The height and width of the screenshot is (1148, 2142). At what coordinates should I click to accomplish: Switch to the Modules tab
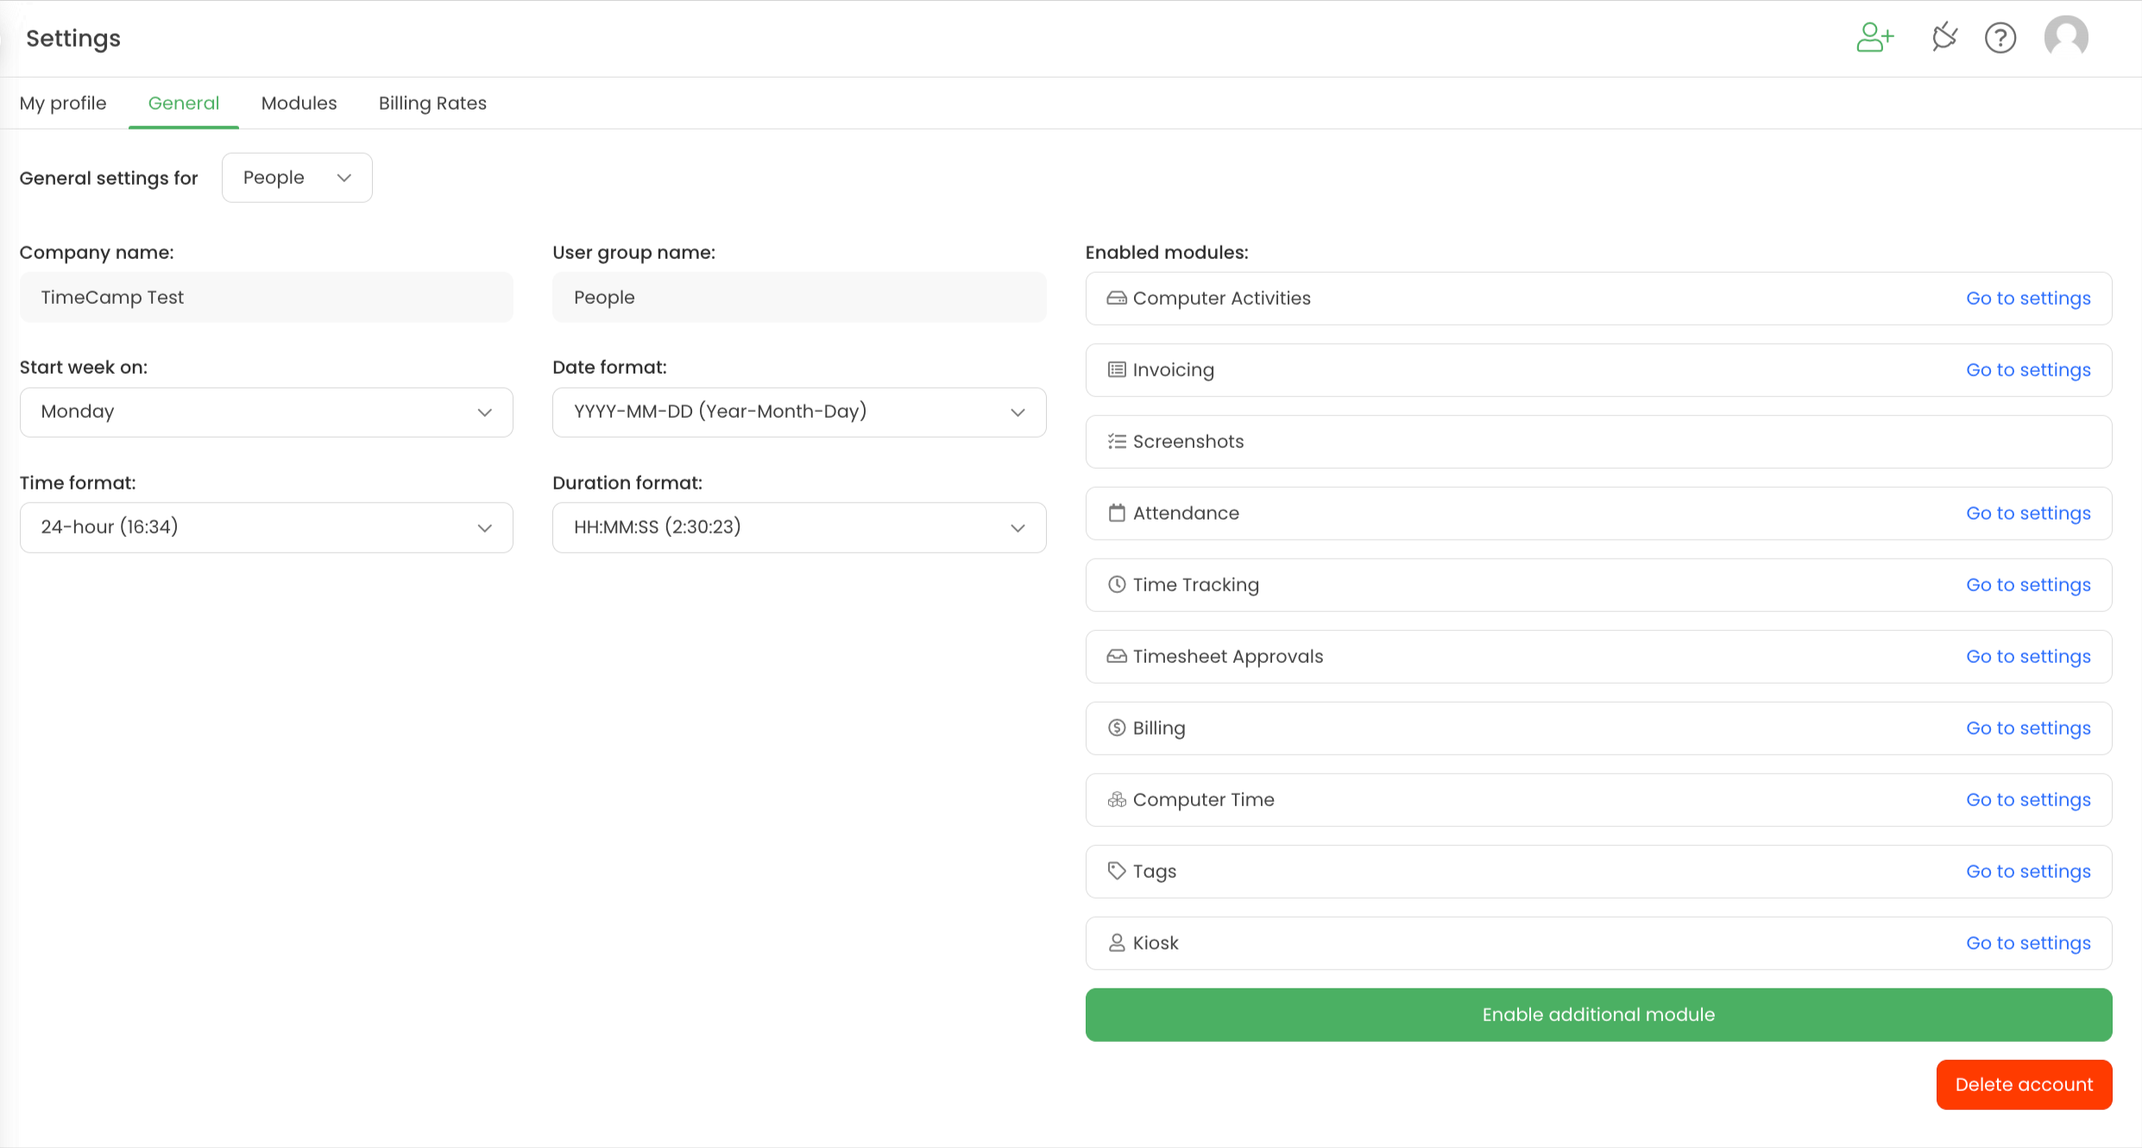click(x=299, y=104)
